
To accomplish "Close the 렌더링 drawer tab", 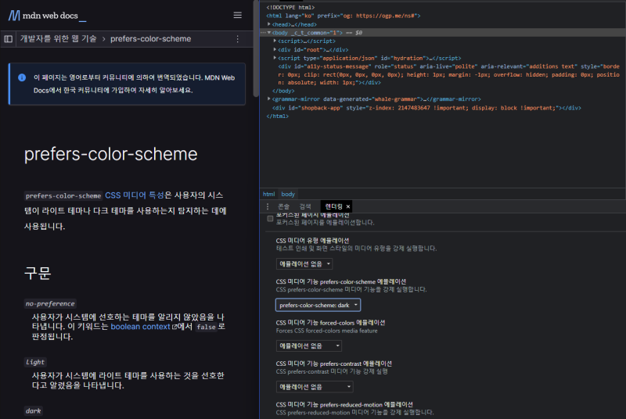I will pyautogui.click(x=348, y=206).
